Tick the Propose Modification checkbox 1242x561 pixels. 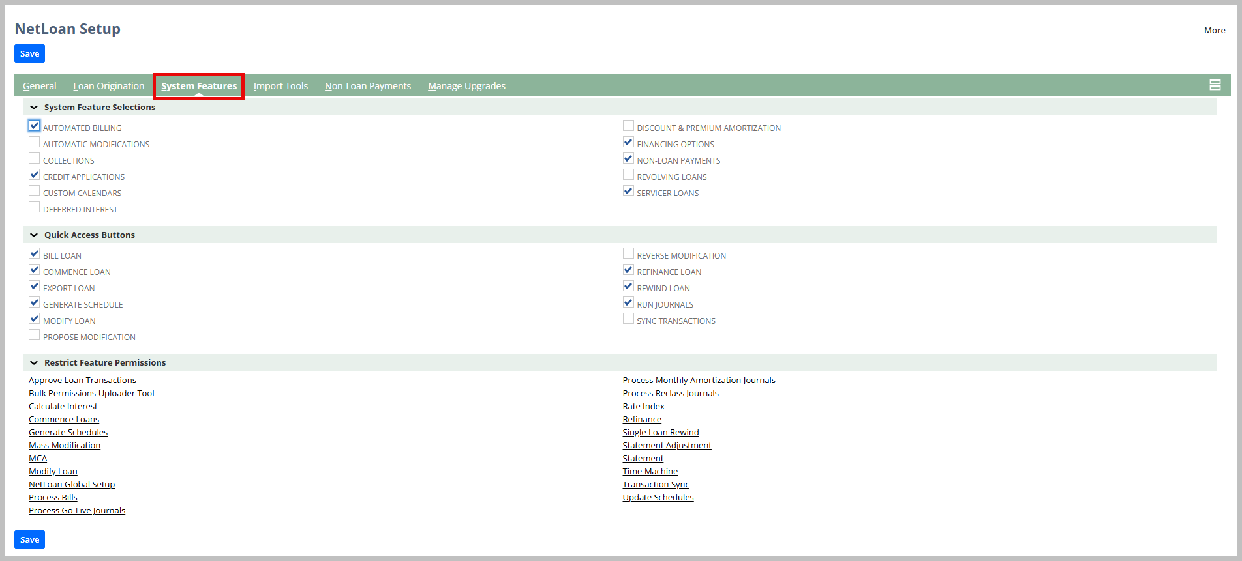coord(35,335)
